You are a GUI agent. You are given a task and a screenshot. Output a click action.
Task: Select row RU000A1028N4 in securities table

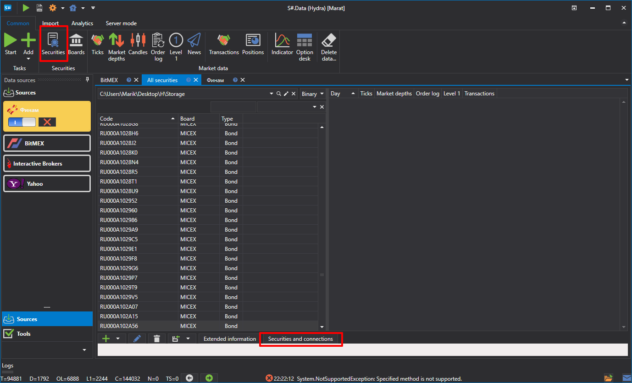[208, 162]
